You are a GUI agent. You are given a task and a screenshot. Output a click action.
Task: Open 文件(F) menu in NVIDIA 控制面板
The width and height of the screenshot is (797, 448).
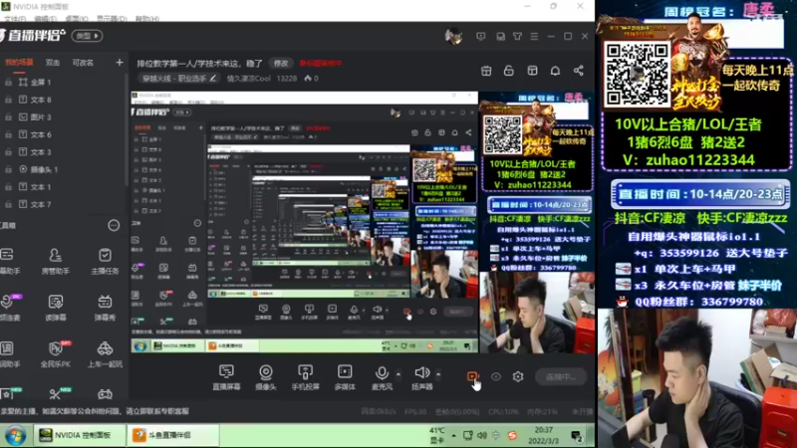tap(15, 18)
